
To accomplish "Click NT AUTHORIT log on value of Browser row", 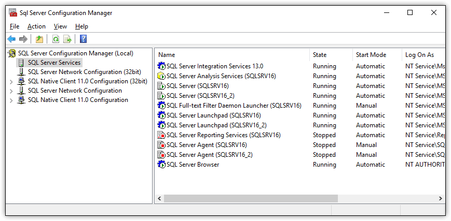I will (x=425, y=165).
